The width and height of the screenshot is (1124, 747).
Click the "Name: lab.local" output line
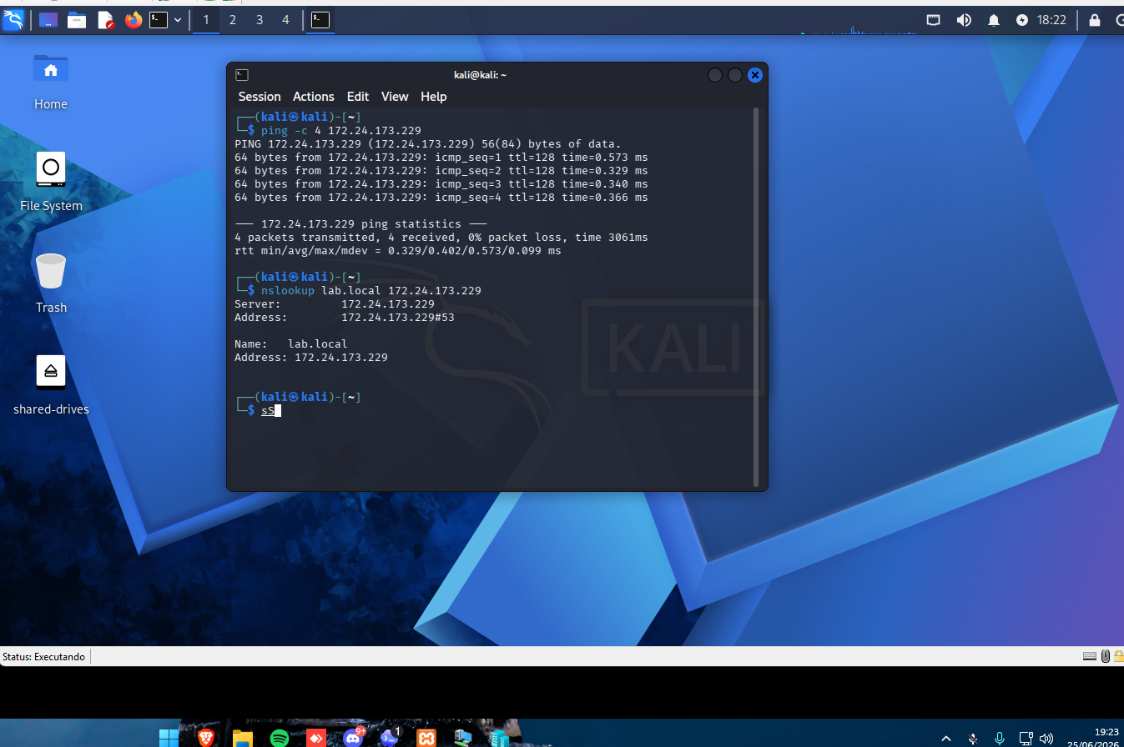pos(291,343)
